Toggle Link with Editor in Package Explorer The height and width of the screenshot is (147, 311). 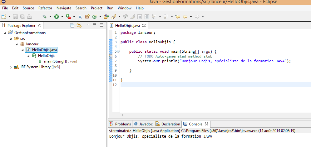click(x=79, y=25)
